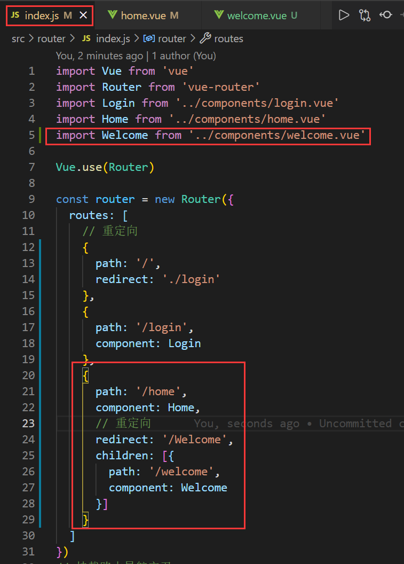Select the index.js tab label
404x564 pixels.
point(43,16)
